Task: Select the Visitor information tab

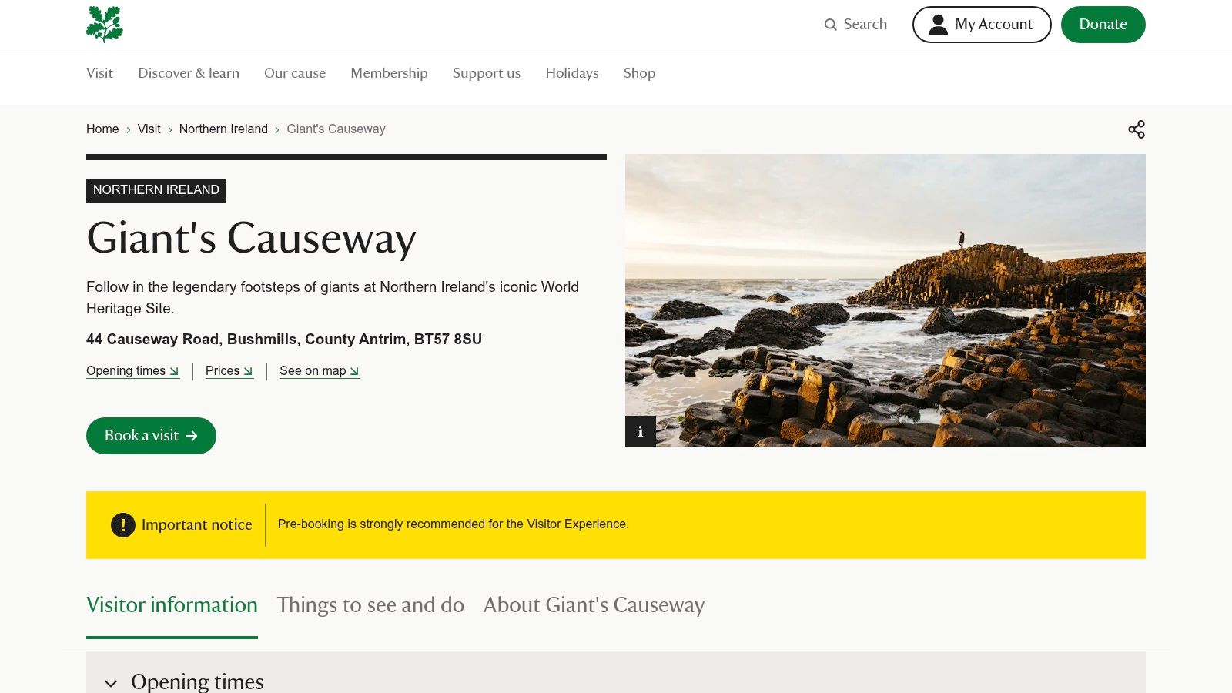Action: [x=172, y=605]
